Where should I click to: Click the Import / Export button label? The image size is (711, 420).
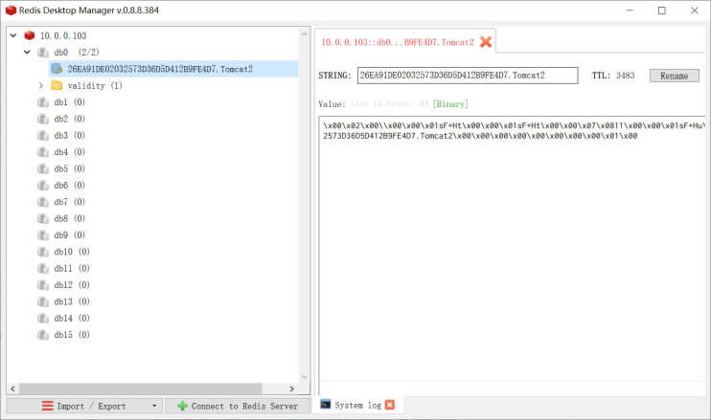tap(91, 407)
